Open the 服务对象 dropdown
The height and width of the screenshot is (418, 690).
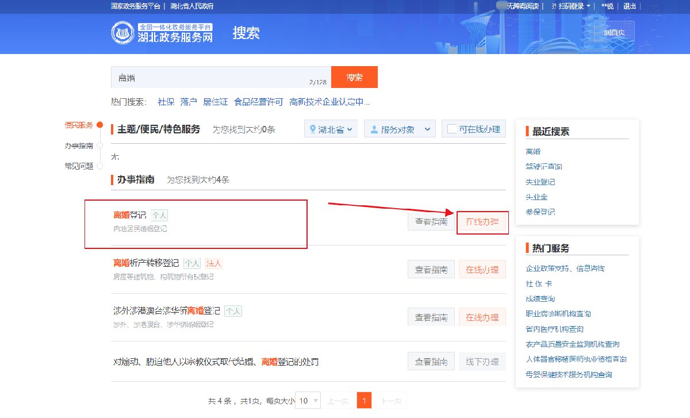[x=400, y=129]
